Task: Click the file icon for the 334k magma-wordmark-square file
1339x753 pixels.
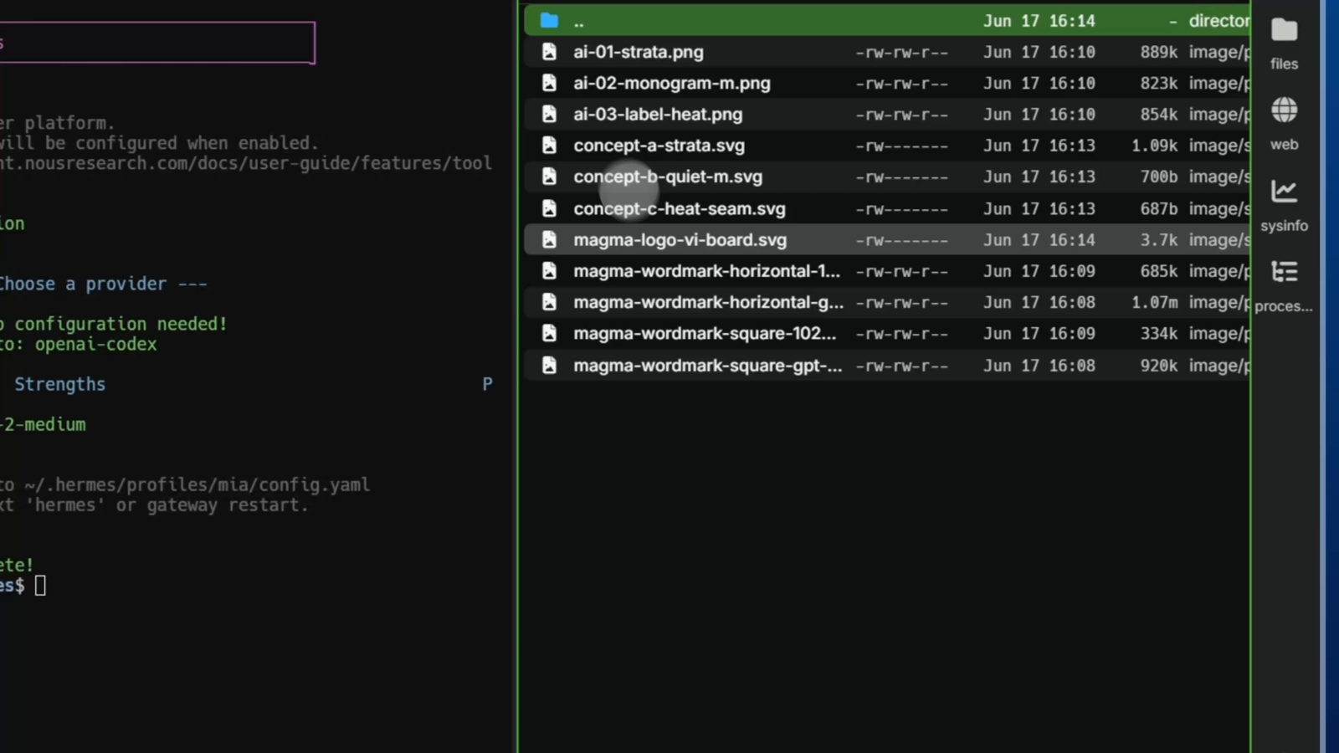Action: tap(549, 333)
